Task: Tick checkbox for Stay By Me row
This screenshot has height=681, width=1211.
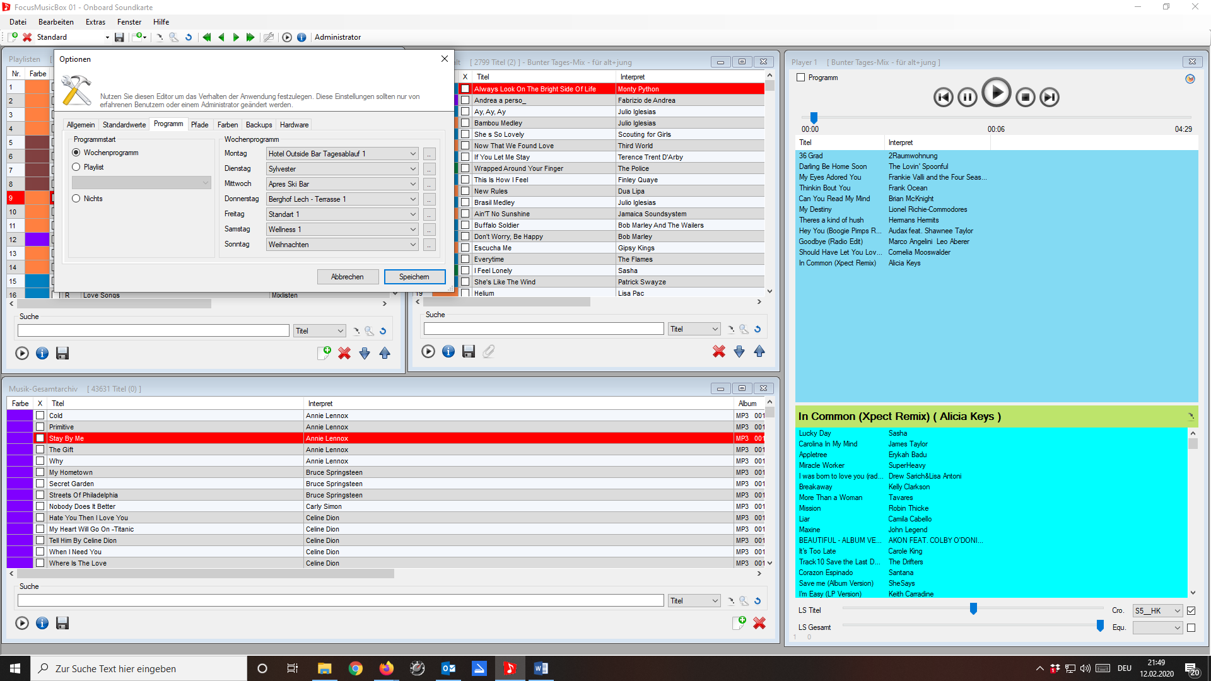Action: [x=40, y=438]
